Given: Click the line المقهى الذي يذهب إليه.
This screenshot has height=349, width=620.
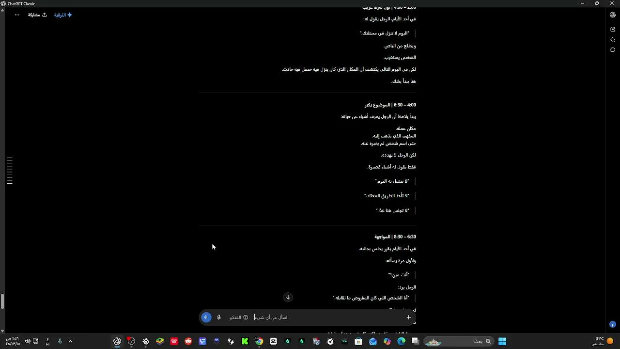Looking at the screenshot, I should (x=394, y=136).
